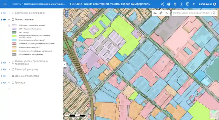The height and width of the screenshot is (120, 219).
Task: Click the page title ГИС ЖКХ. Схема санитарной очистки
Action: coord(110,4)
